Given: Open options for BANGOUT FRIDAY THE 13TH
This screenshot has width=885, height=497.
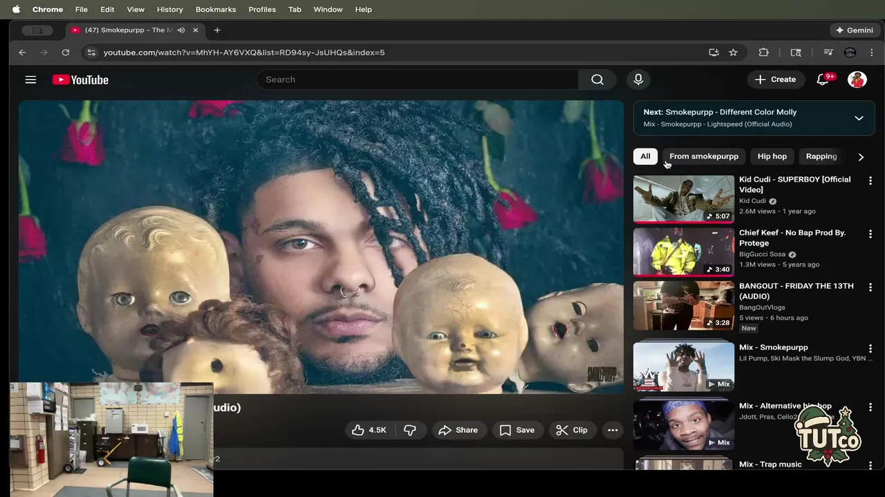Looking at the screenshot, I should pos(870,287).
